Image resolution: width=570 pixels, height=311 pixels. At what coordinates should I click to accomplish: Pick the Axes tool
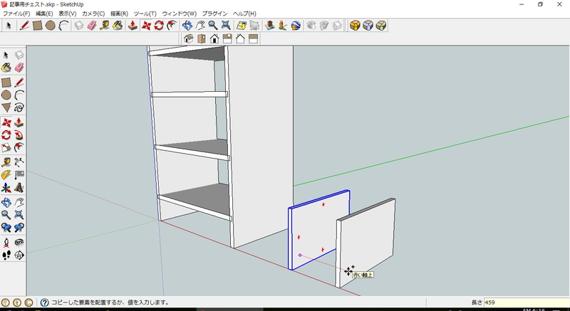pyautogui.click(x=6, y=188)
